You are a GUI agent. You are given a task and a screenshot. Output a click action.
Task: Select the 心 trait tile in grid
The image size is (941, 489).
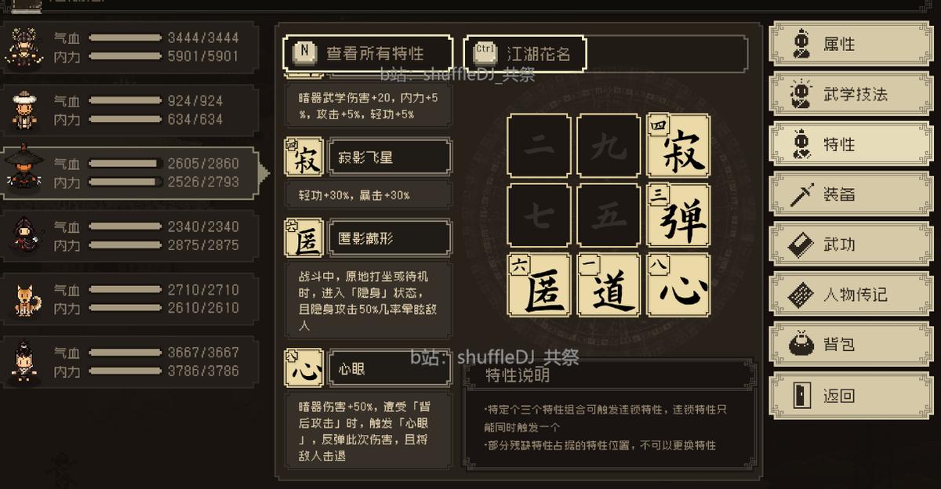pyautogui.click(x=679, y=285)
